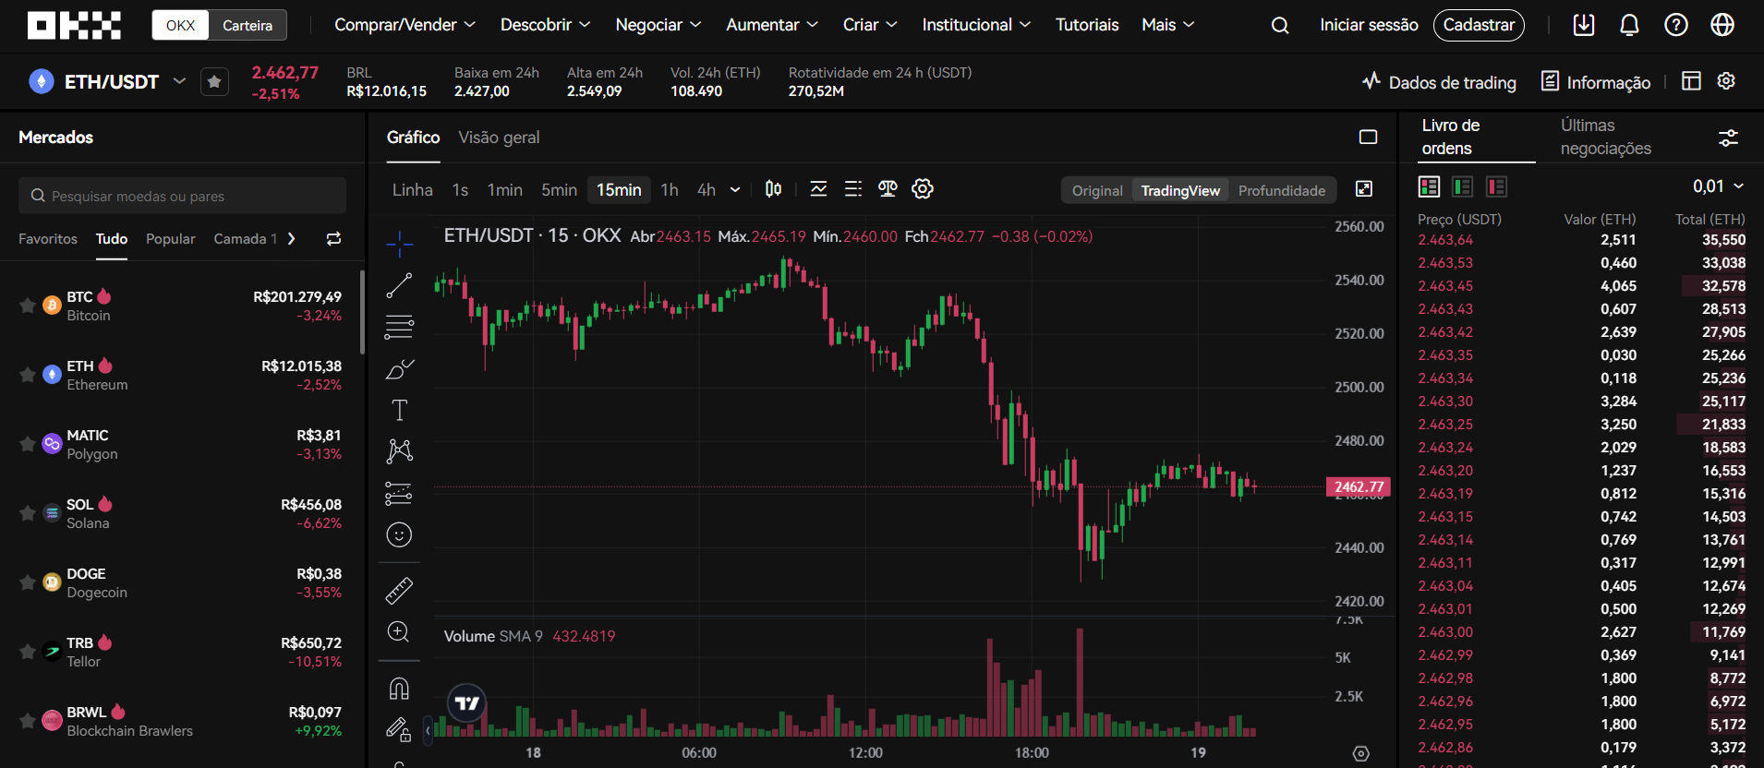Select the crosshair cursor tool
The height and width of the screenshot is (768, 1764).
pyautogui.click(x=399, y=244)
